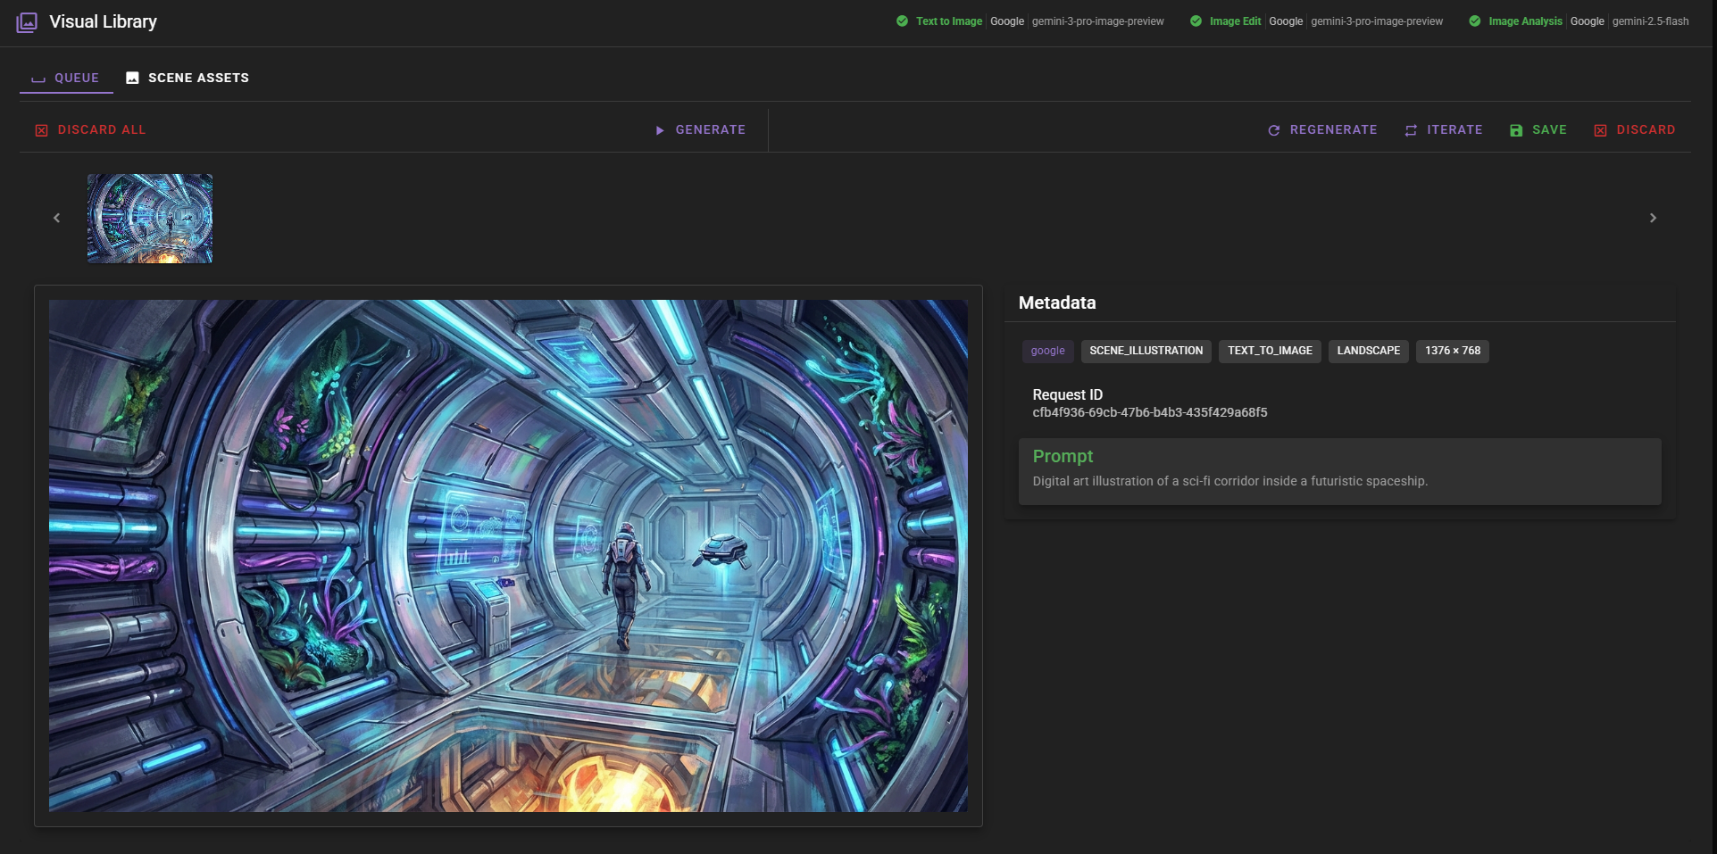Toggle the Image Edit status indicator
1717x854 pixels.
click(x=1196, y=21)
